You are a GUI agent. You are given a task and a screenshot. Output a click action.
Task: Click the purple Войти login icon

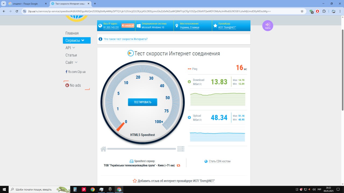268,26
